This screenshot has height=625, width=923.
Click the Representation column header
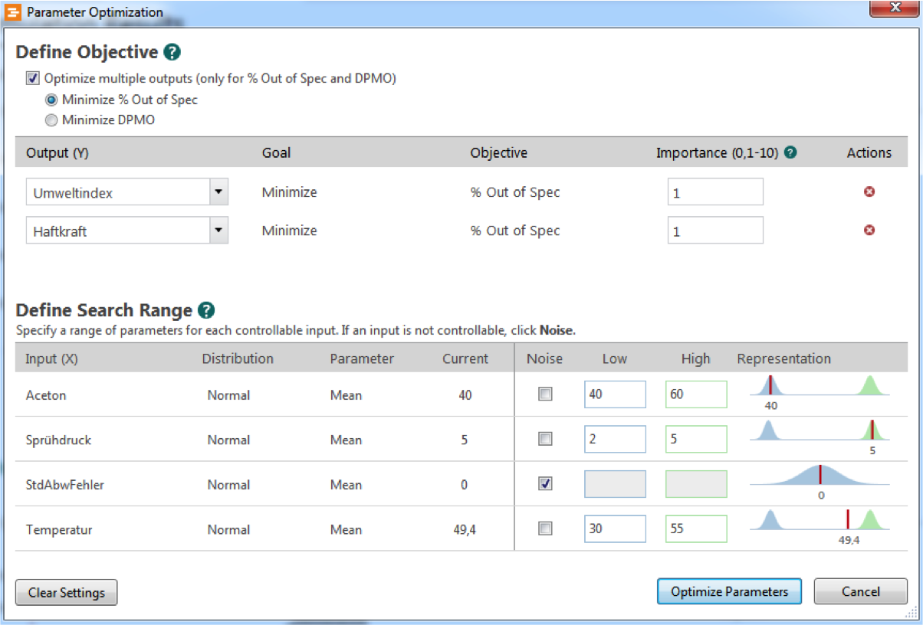(783, 358)
